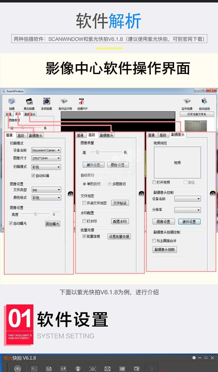Click the 拍摄 capture icon in ScanWindow

click(12, 101)
